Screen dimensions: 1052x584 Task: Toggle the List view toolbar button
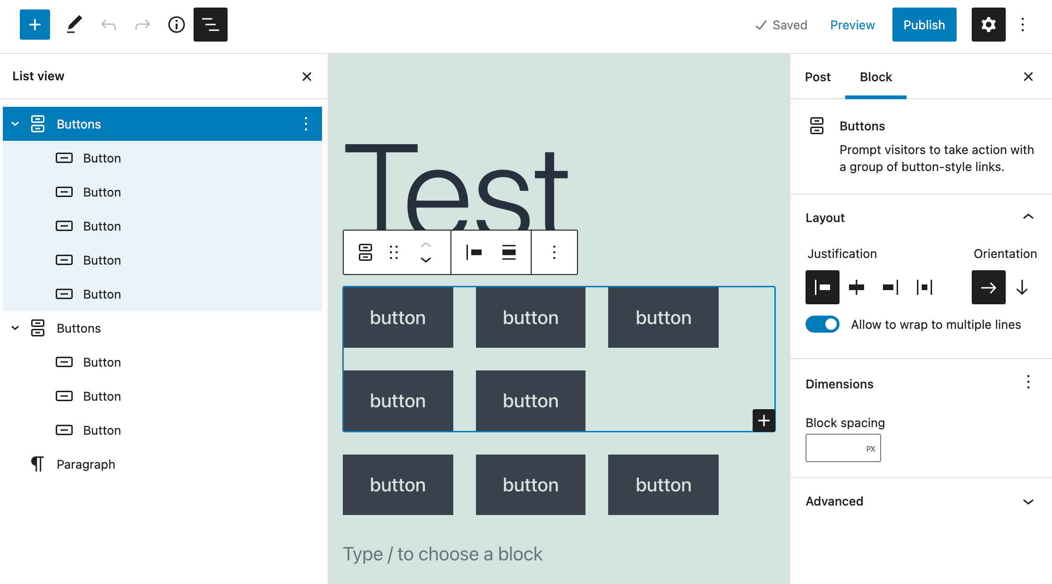point(210,25)
